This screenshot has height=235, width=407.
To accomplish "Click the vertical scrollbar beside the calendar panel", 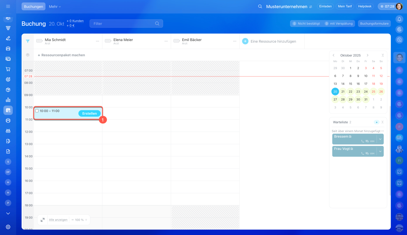I will click(390, 151).
